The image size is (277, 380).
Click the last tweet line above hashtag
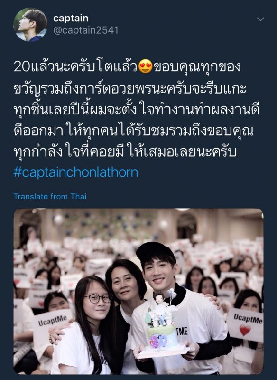pyautogui.click(x=125, y=152)
